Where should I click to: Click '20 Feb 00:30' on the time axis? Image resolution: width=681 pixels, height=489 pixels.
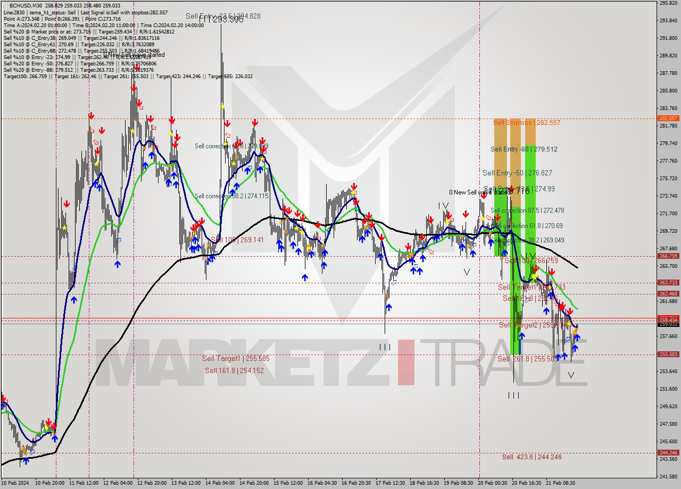click(492, 483)
